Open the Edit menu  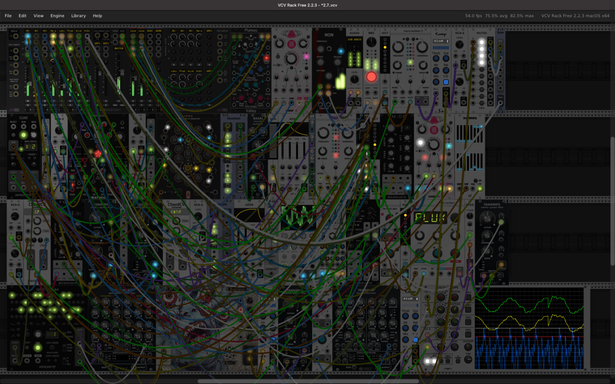(22, 16)
